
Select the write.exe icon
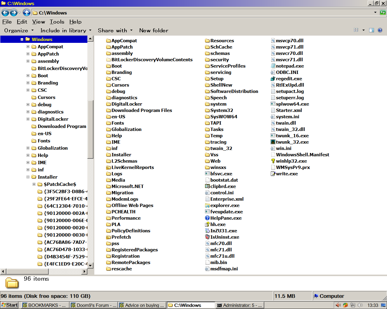[x=273, y=174]
